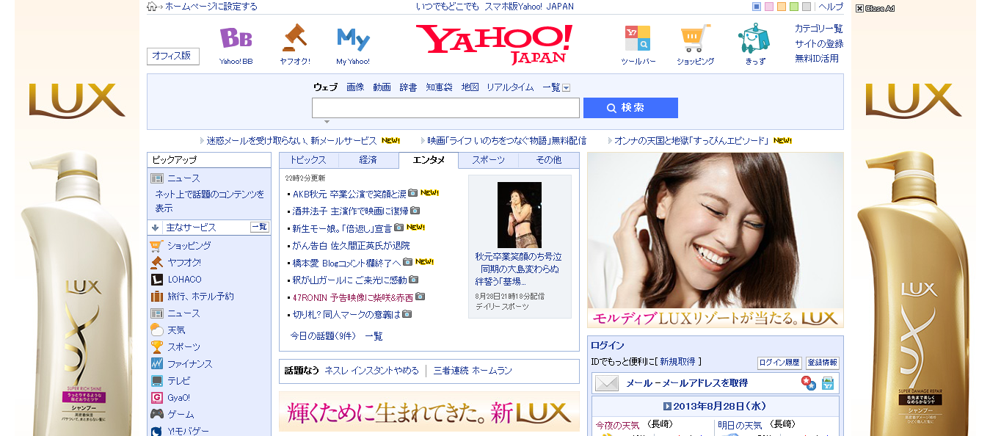Click the LOHACO icon in the sidebar

[156, 280]
